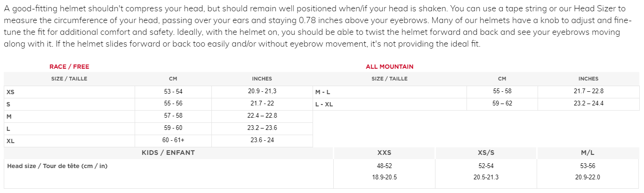Select the 60 - 61+ cm cell
This screenshot has width=644, height=193.
pyautogui.click(x=173, y=140)
